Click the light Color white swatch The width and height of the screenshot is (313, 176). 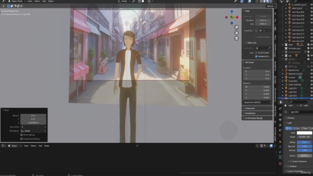click(304, 133)
